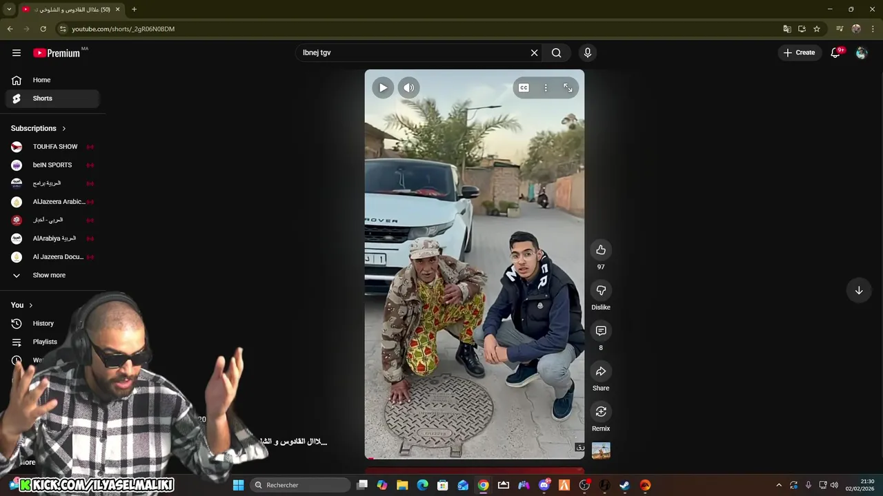Start voice search with the microphone
This screenshot has width=883, height=496.
(x=588, y=52)
